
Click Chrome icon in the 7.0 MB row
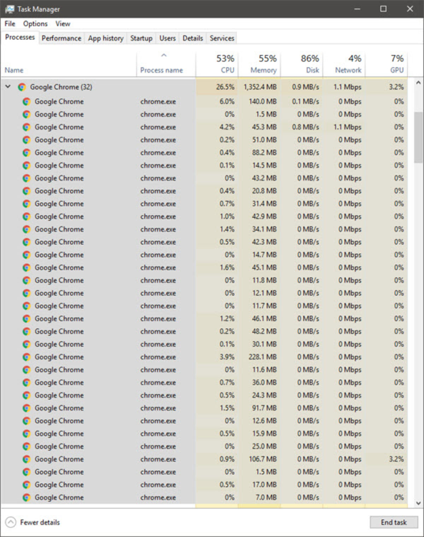[26, 497]
